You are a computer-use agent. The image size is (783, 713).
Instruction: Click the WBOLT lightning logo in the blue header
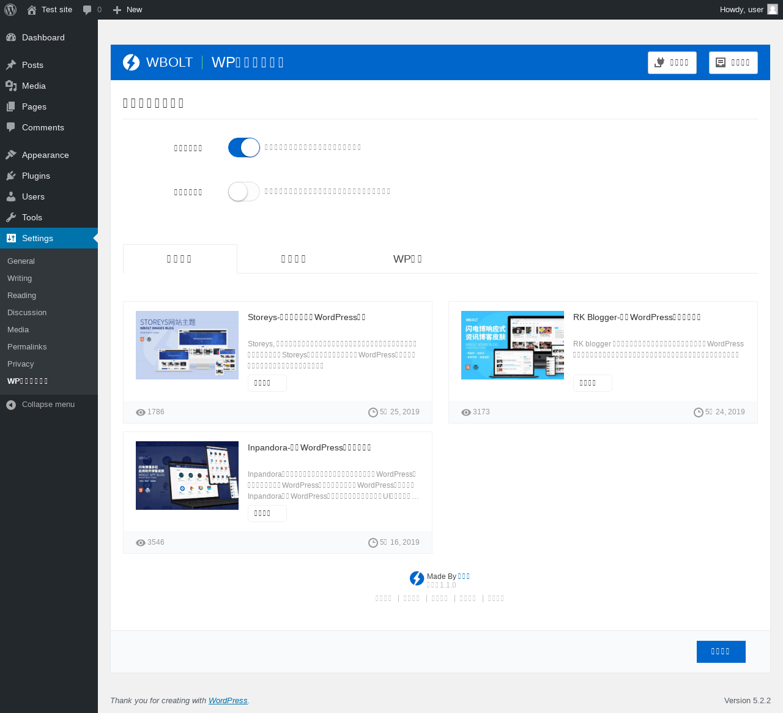(x=131, y=62)
